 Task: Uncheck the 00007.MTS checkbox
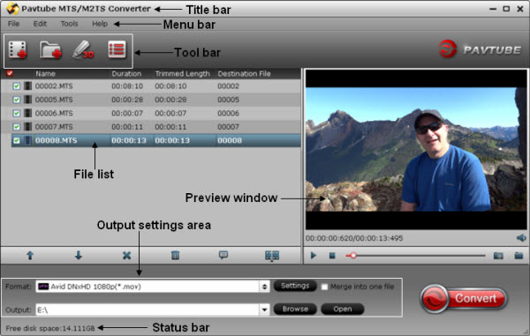16,127
